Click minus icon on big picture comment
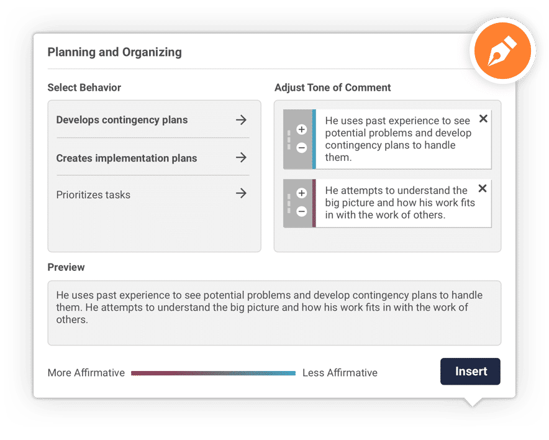 (x=301, y=211)
